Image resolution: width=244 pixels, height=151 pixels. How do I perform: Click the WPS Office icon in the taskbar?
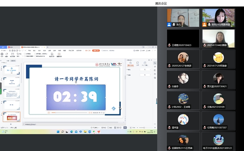(x=99, y=132)
